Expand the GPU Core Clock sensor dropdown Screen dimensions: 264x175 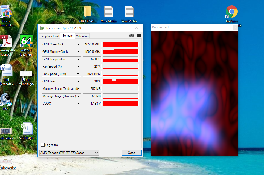(79, 44)
